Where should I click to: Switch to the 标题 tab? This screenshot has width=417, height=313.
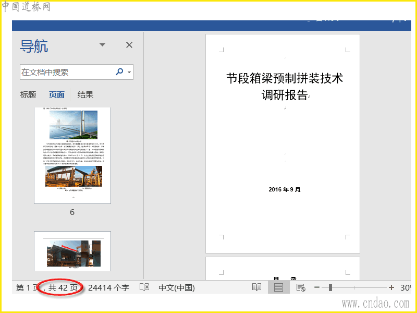coord(28,95)
